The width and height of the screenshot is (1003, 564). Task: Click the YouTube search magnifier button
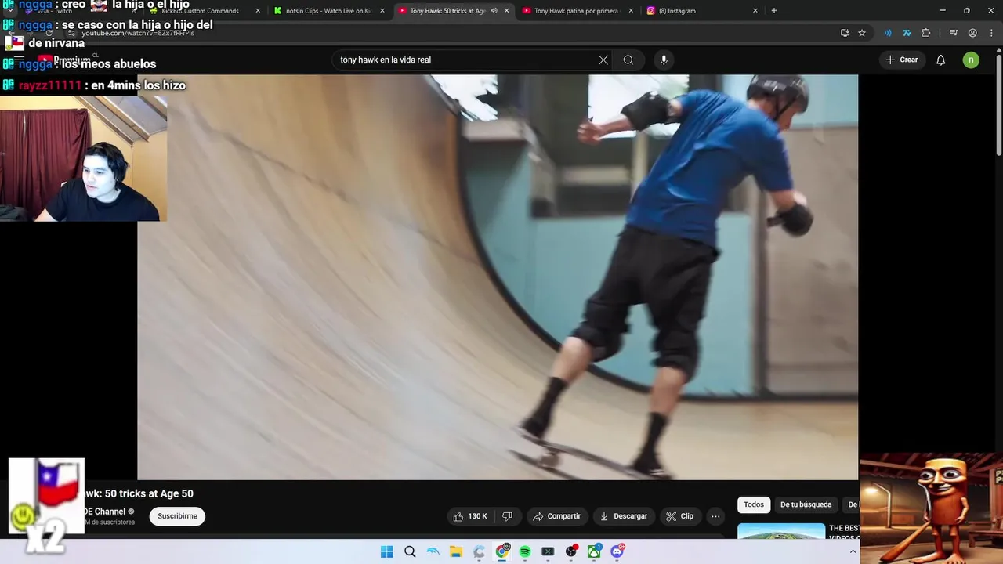(628, 60)
